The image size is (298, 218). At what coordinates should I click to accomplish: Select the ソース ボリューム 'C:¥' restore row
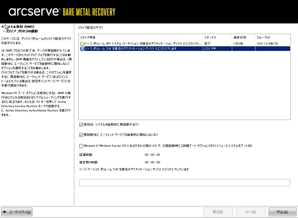click(185, 49)
